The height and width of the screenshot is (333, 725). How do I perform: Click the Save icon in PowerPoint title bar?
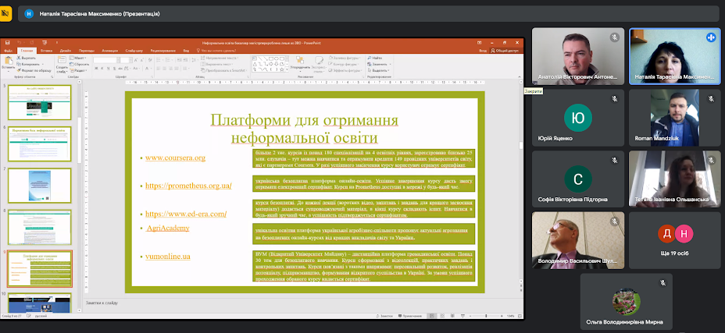tap(7, 42)
